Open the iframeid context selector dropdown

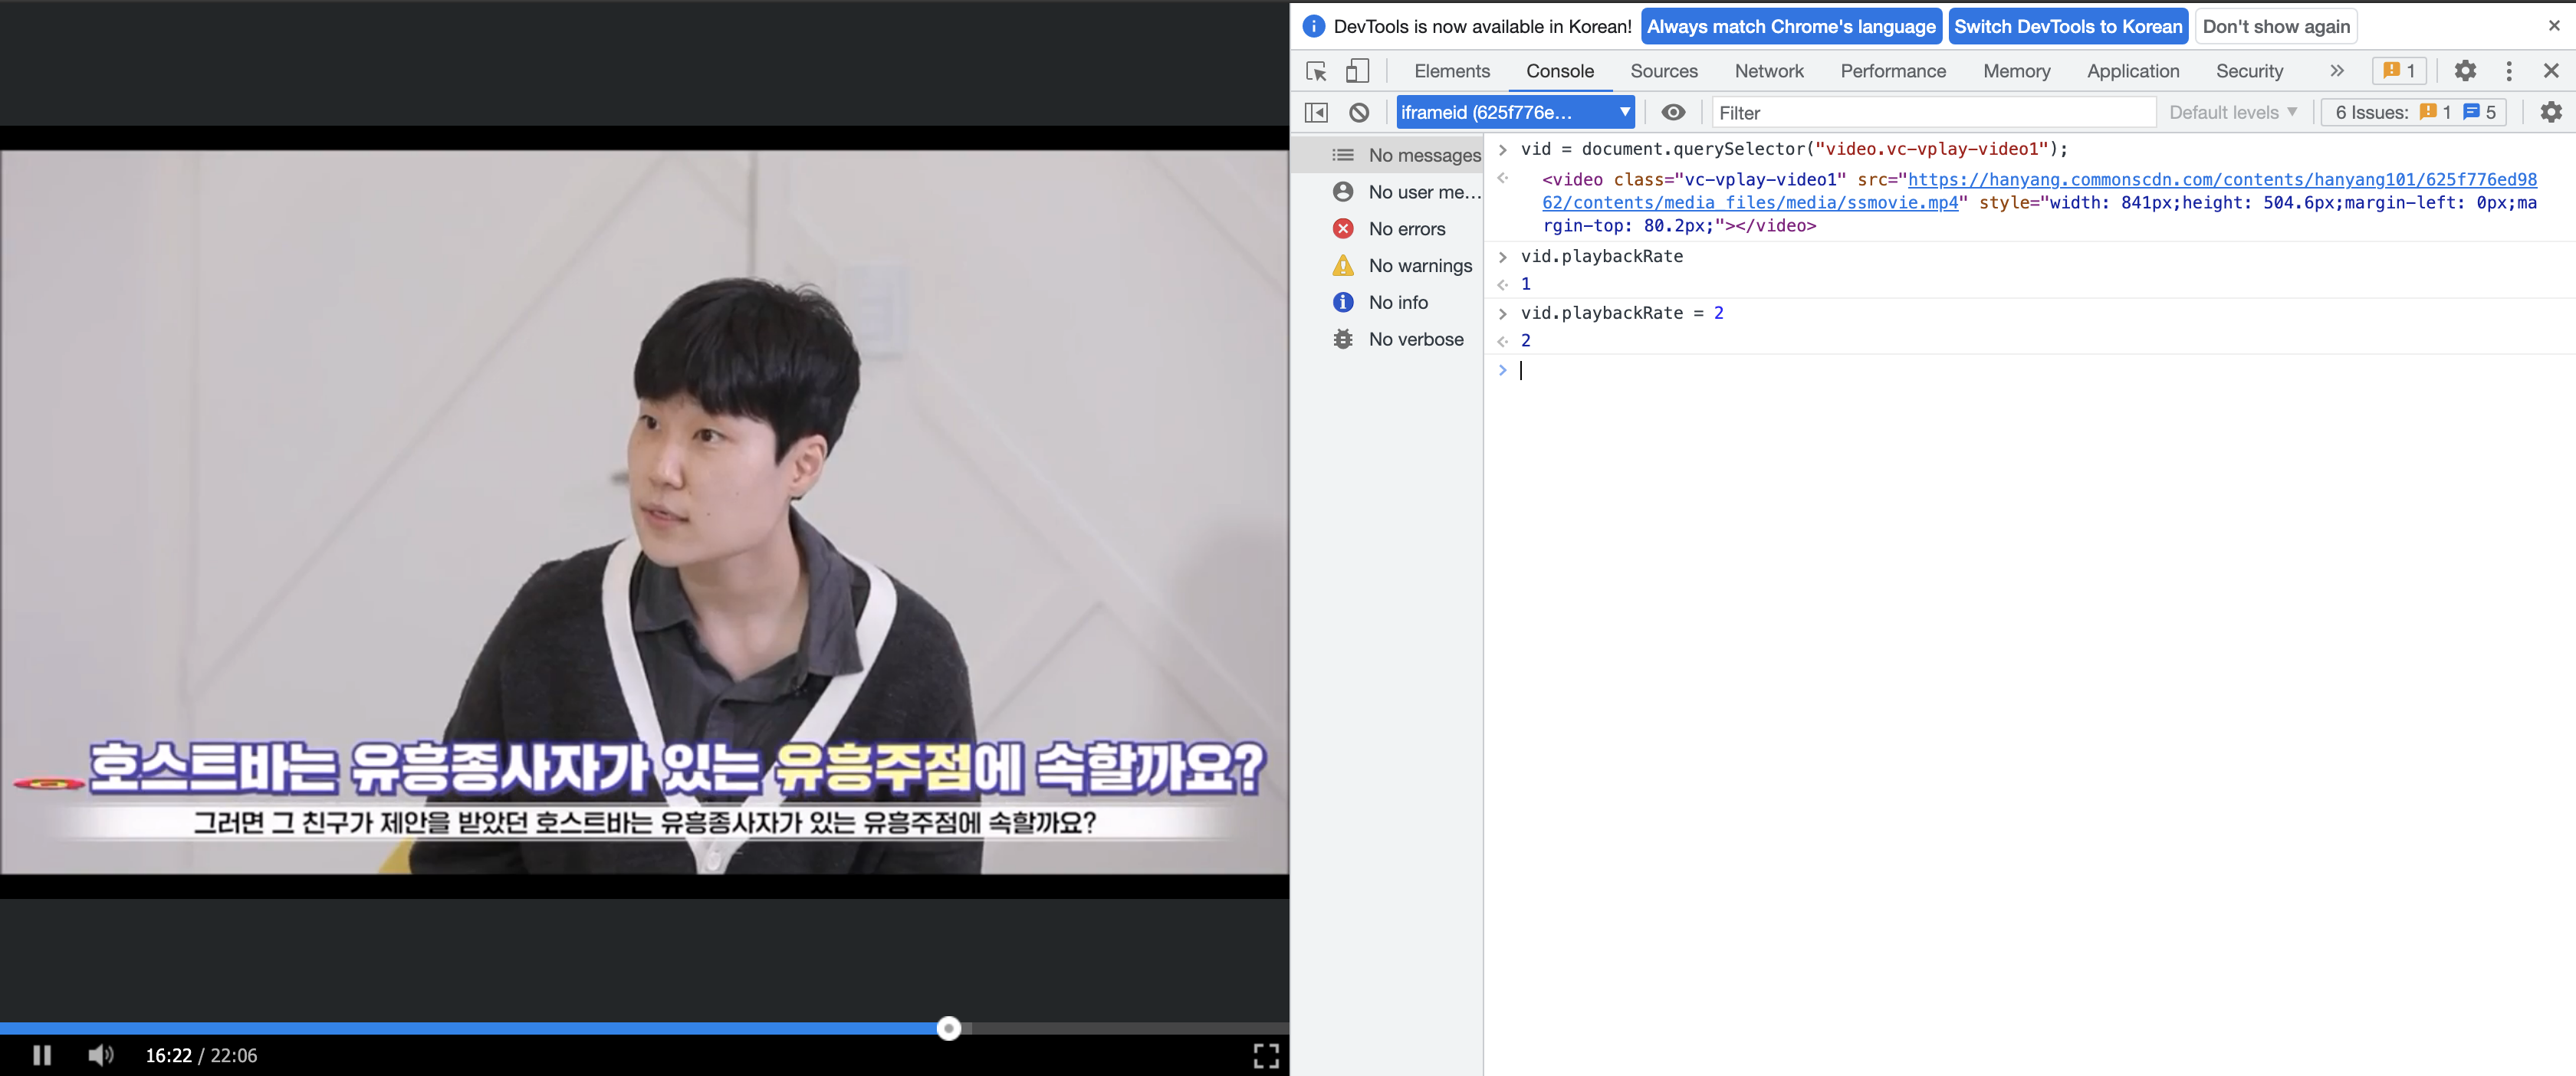(x=1514, y=113)
